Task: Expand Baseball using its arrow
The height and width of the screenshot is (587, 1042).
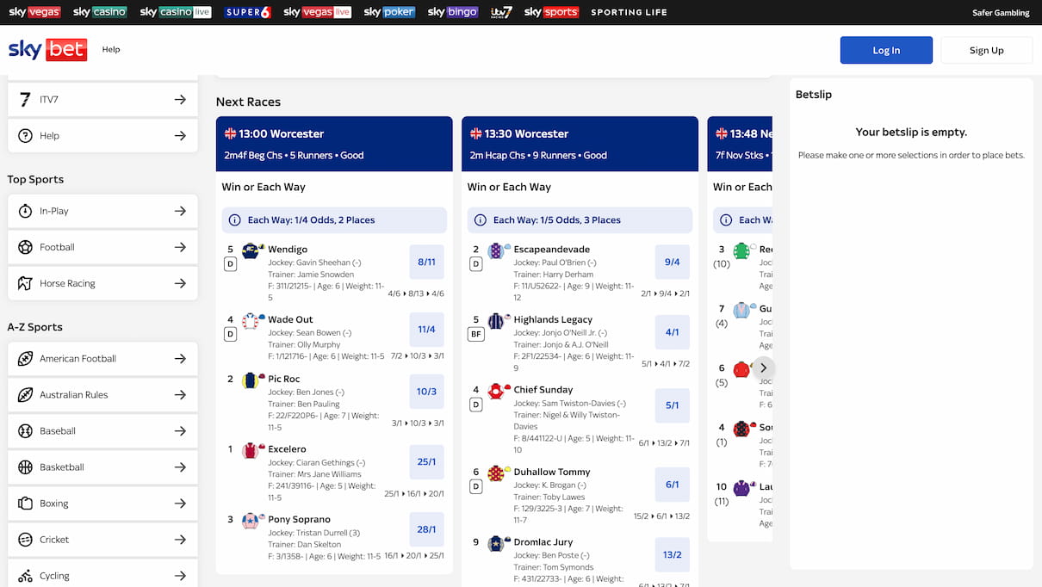Action: tap(180, 431)
